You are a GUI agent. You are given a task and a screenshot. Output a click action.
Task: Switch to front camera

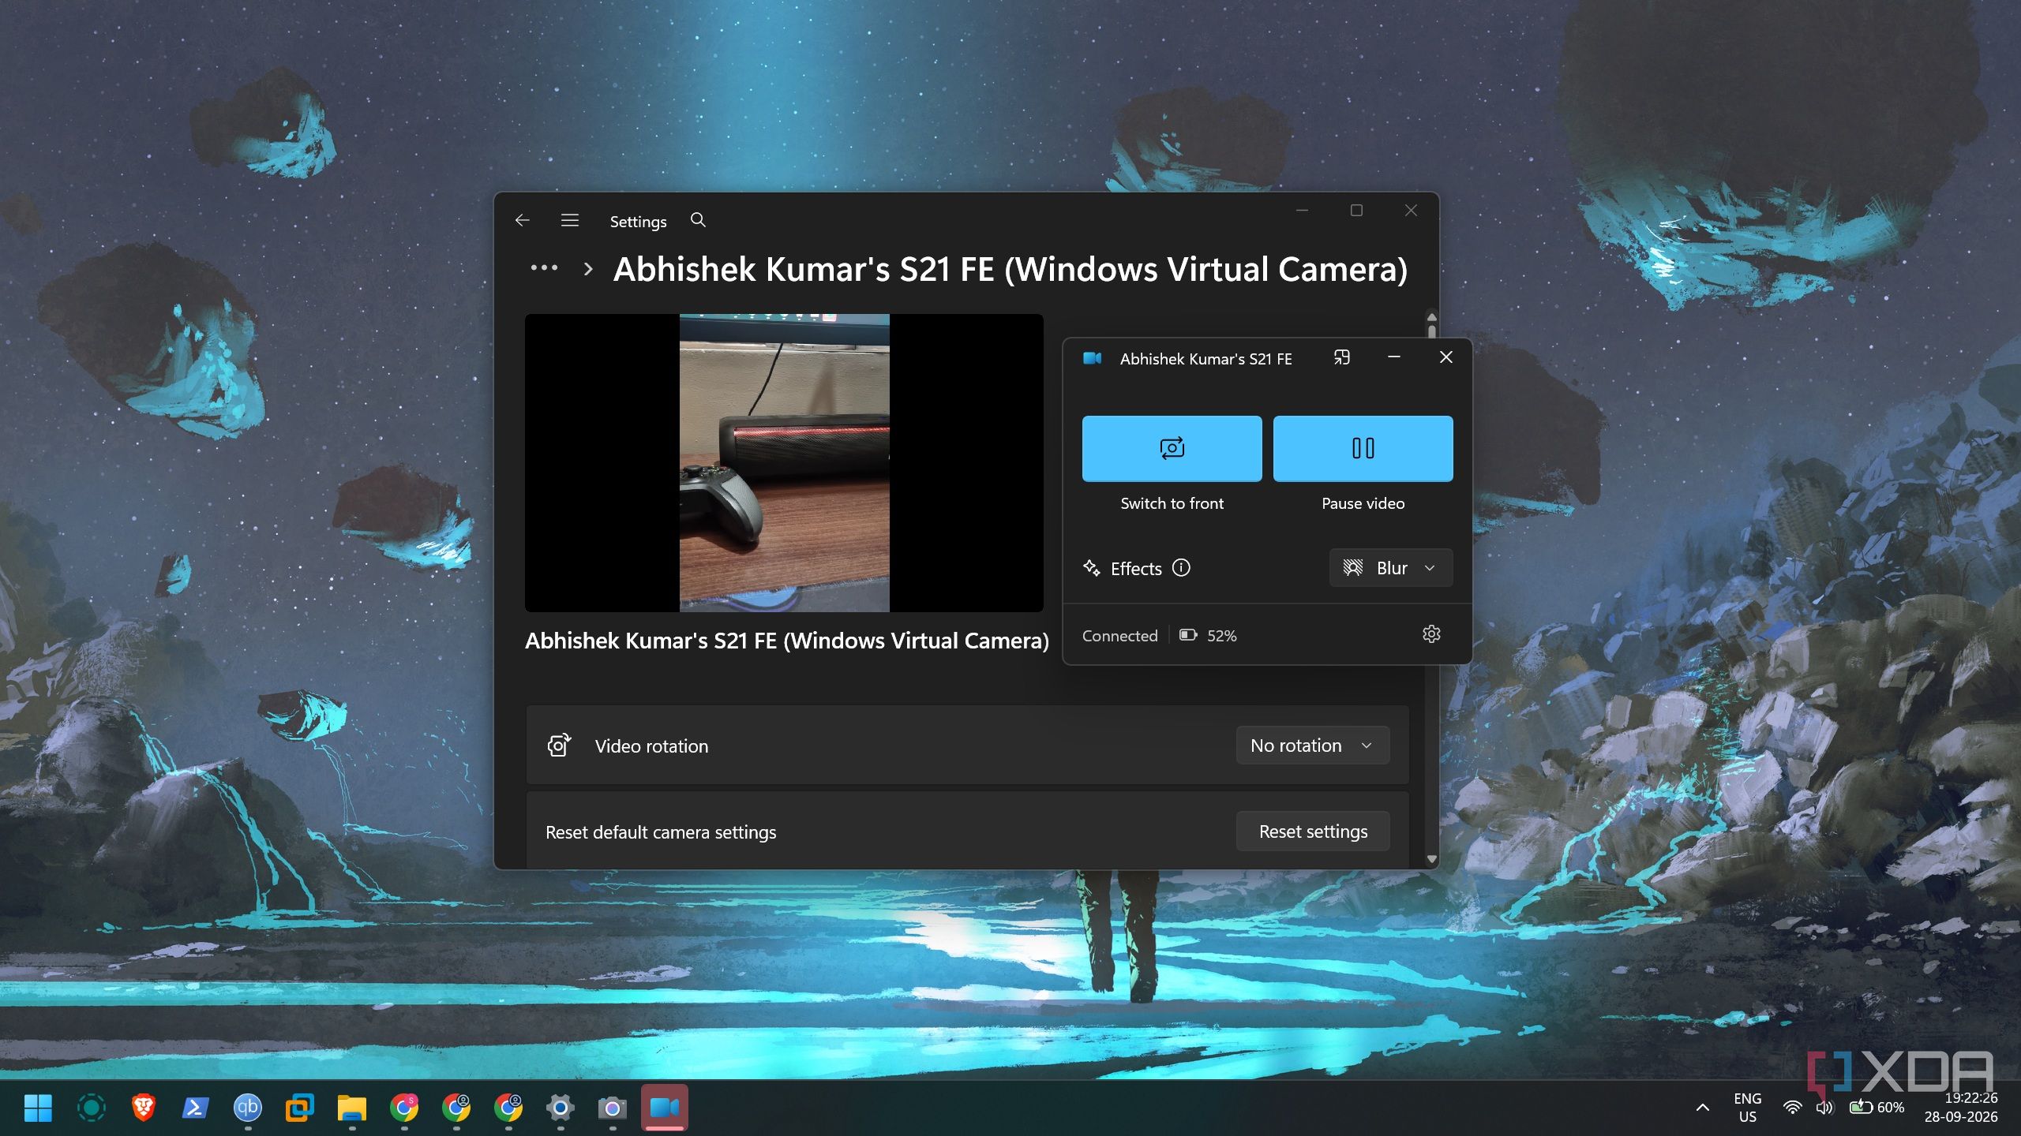coord(1172,448)
